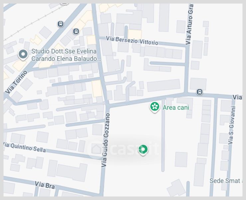Screen dimensions: 246x200
Task: Click the partially cut-off icon at top edge
Action: click(x=64, y=4)
